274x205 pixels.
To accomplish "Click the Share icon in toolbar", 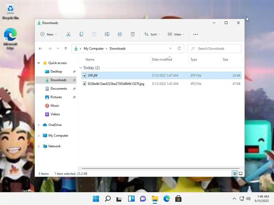I will tap(120, 34).
